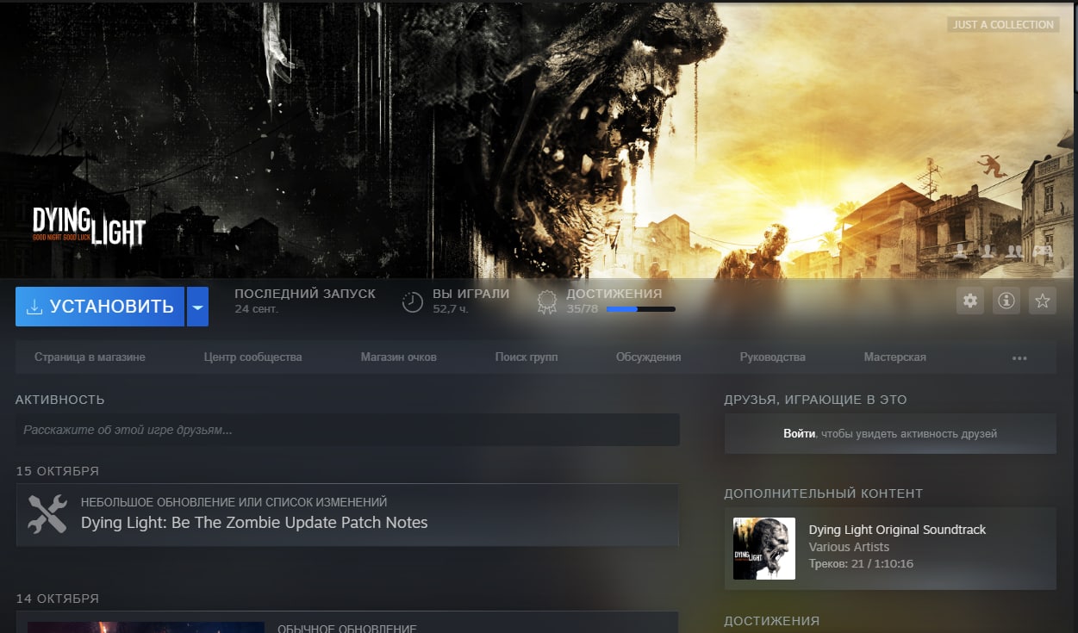Screen dimensions: 1078x633
Task: Click the wrench patch notes icon
Action: coord(47,513)
